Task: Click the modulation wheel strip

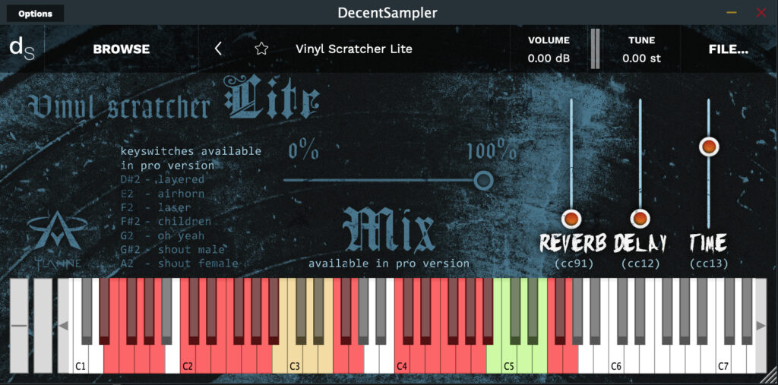Action: [x=43, y=325]
